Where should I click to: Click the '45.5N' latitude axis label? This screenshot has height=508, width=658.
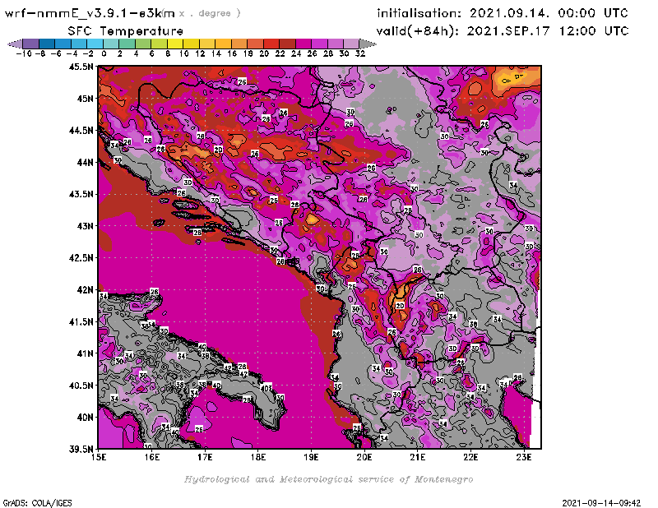point(81,67)
